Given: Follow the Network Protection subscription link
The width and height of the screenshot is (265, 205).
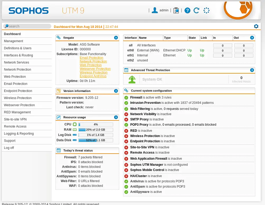Looking at the screenshot, I should pos(93,61).
